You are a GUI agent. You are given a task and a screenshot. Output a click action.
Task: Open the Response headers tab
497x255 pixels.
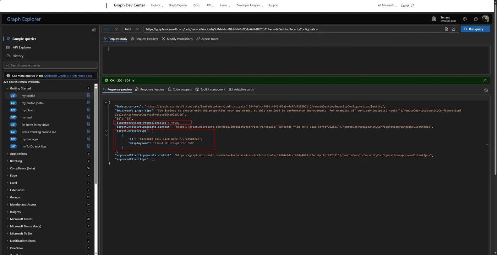coord(150,89)
